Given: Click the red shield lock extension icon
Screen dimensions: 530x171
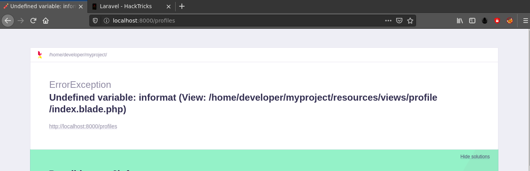Looking at the screenshot, I should pyautogui.click(x=497, y=21).
